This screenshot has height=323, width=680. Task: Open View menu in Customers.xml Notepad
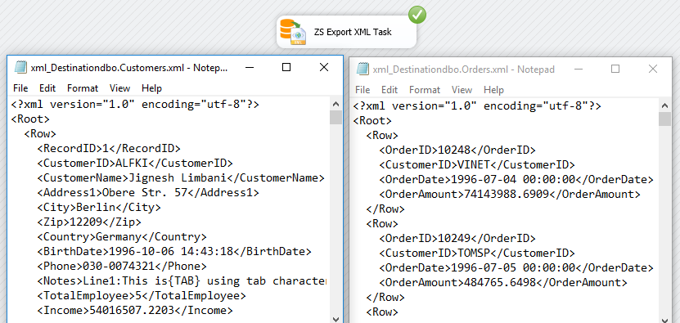119,88
